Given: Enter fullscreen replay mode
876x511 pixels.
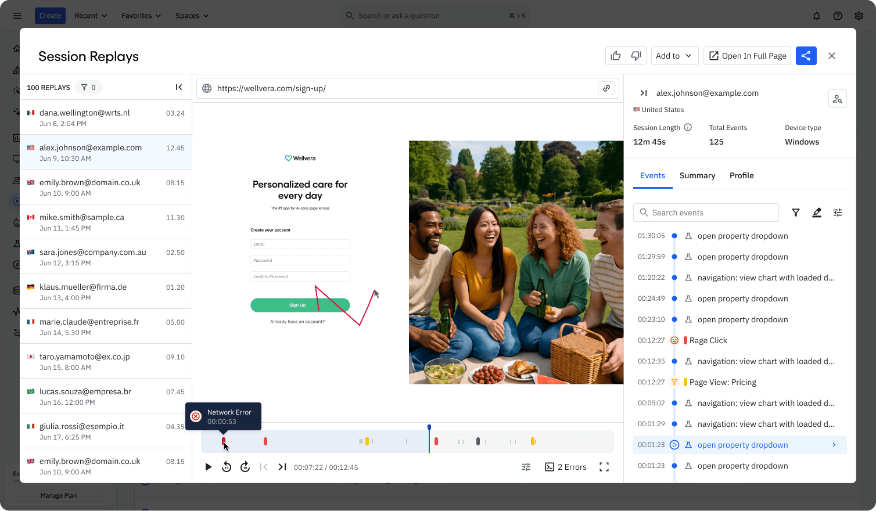Looking at the screenshot, I should 604,466.
